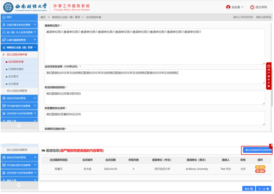Click the 下一步 next button
This screenshot has height=194, width=274.
[264, 189]
